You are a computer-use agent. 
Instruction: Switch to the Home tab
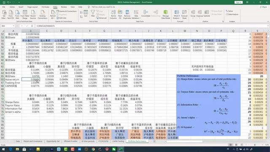pyautogui.click(x=12, y=7)
